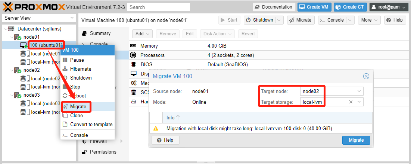411x164 pixels.
Task: Collapse the node02 tree branch
Action: (x=12, y=70)
